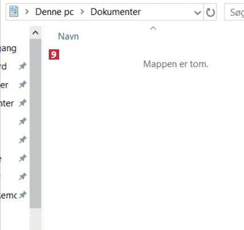Click the pin icon beside the "emc" item
Screen dimensions: 244x230
22,195
